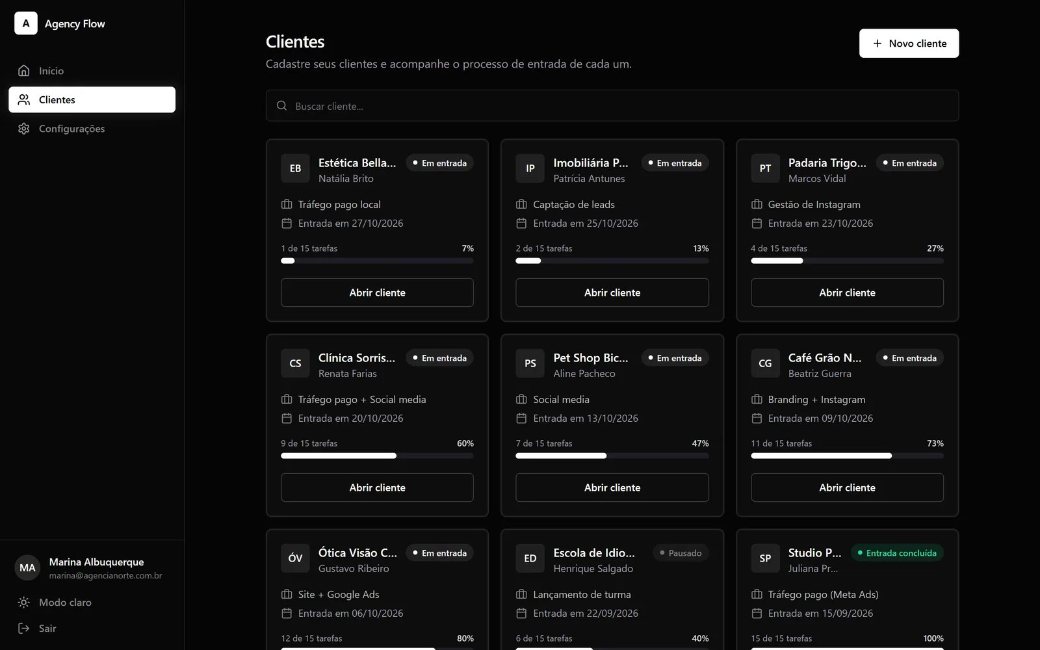
Task: Click the gear icon beside Configurações
Action: (x=24, y=128)
